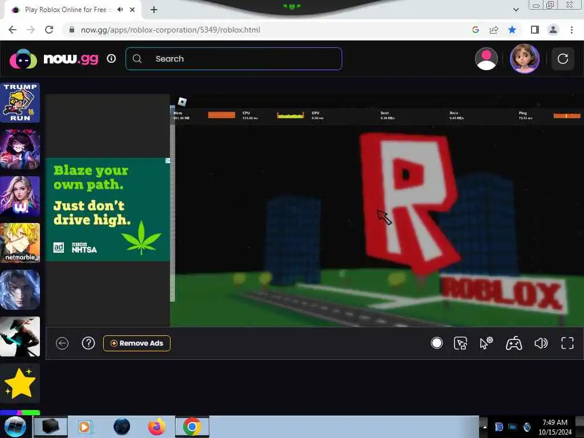The height and width of the screenshot is (438, 584).
Task: Open the dark globe taskbar icon
Action: pos(121,427)
